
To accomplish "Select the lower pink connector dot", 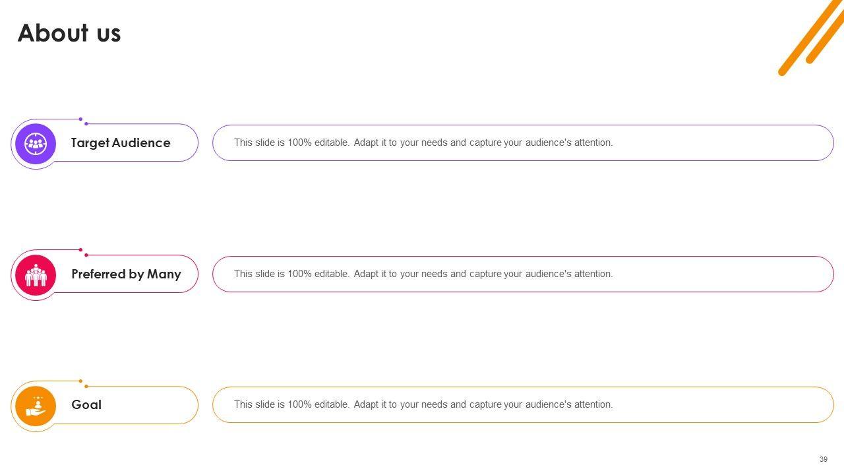I will 86,255.
